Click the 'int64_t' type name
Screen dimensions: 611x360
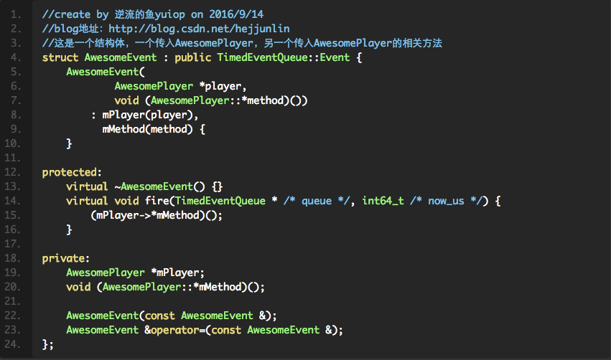(x=383, y=201)
